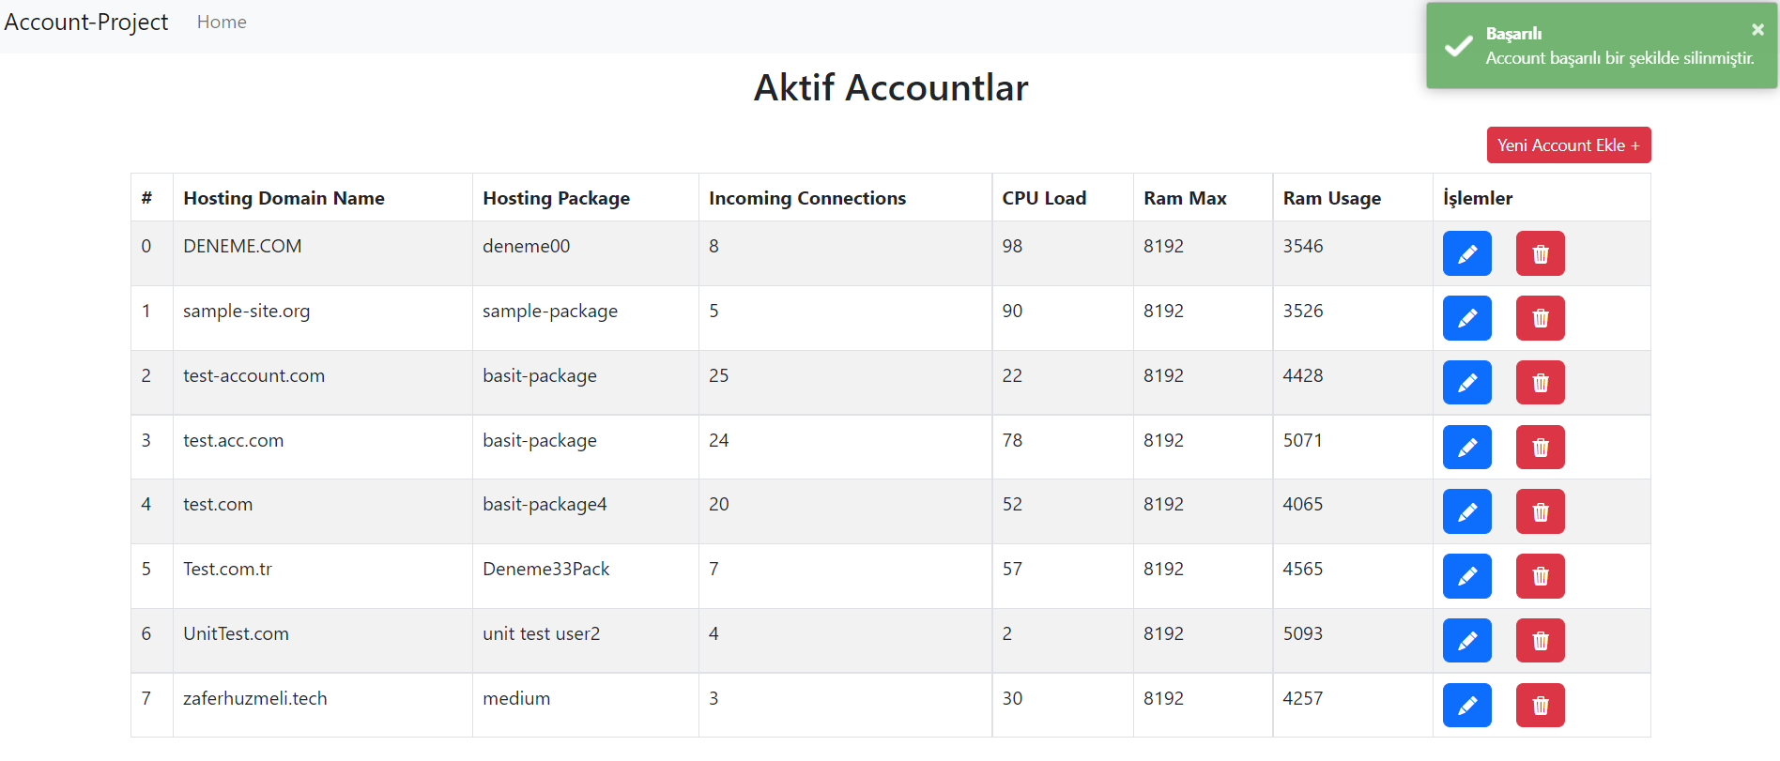Delete the sample-site.org row

point(1540,318)
